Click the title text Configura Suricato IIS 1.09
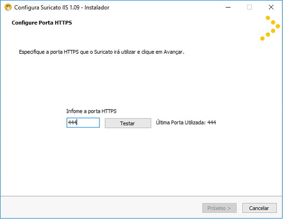This screenshot has width=283, height=219. point(47,8)
